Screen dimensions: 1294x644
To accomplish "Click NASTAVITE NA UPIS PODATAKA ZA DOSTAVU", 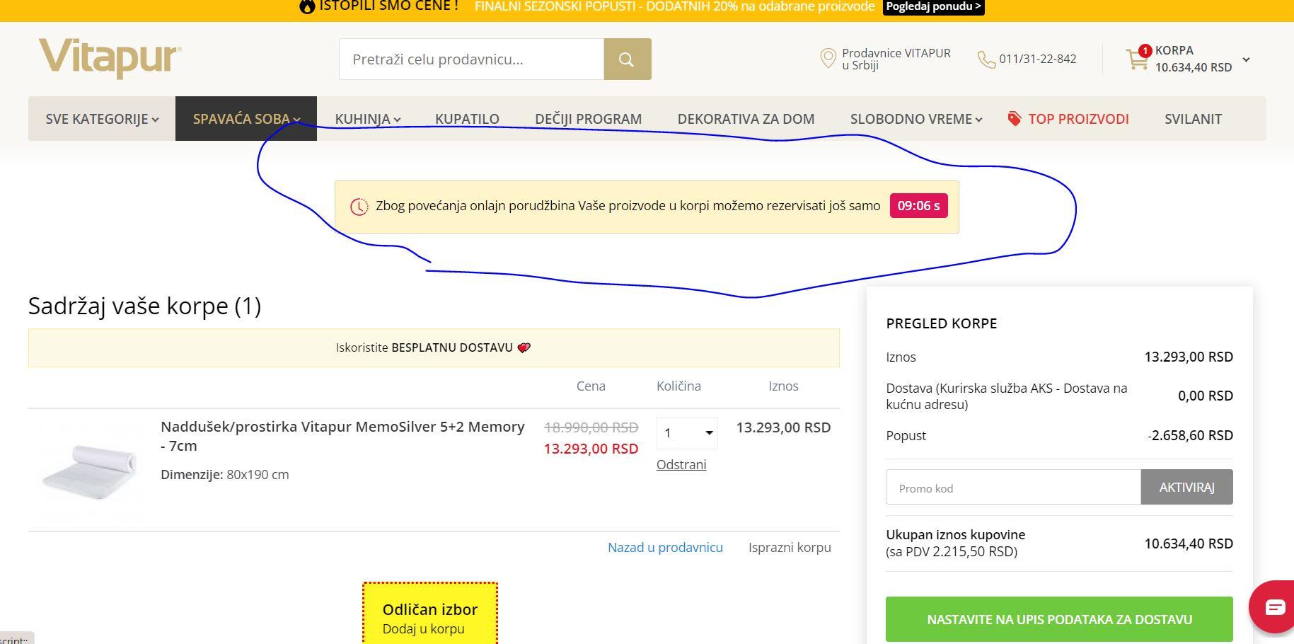I will 1059,619.
